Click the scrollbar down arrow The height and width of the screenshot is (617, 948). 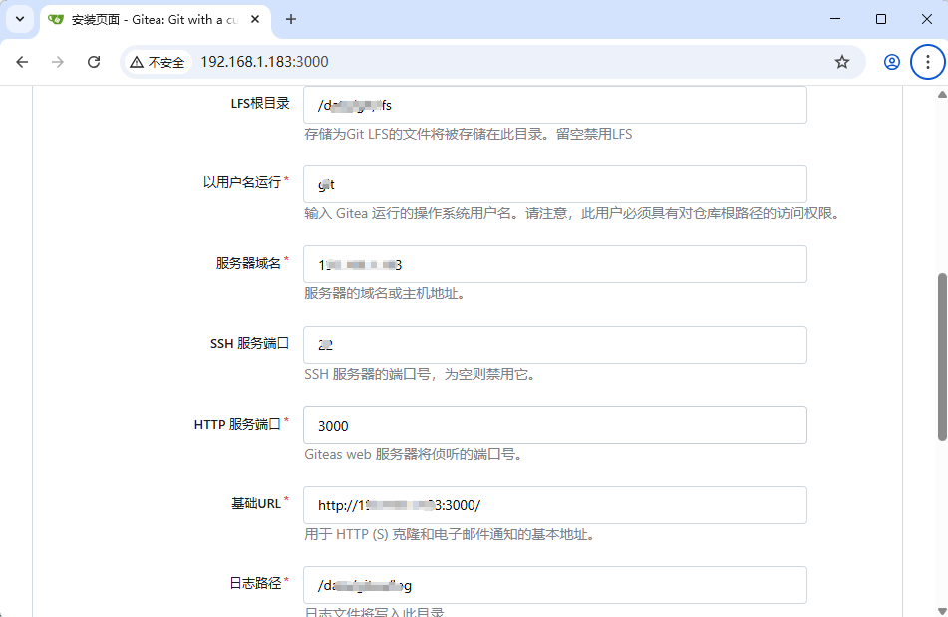coord(942,611)
